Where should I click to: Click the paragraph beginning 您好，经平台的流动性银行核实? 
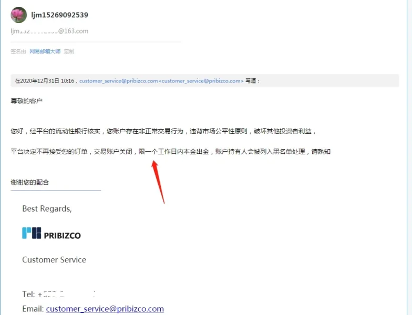click(163, 131)
